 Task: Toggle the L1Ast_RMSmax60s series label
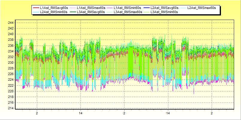pos(91,7)
